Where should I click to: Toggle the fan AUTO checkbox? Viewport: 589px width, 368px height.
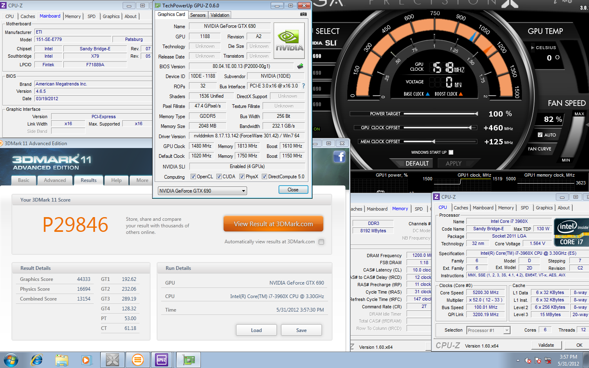(x=540, y=135)
